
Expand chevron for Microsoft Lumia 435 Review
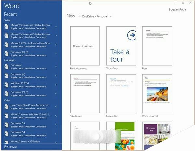[56, 143]
